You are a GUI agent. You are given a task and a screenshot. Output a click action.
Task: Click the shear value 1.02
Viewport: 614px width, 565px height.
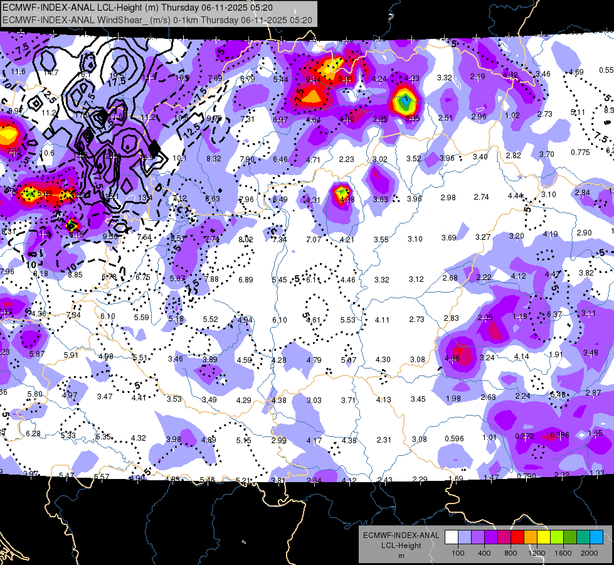coord(512,116)
